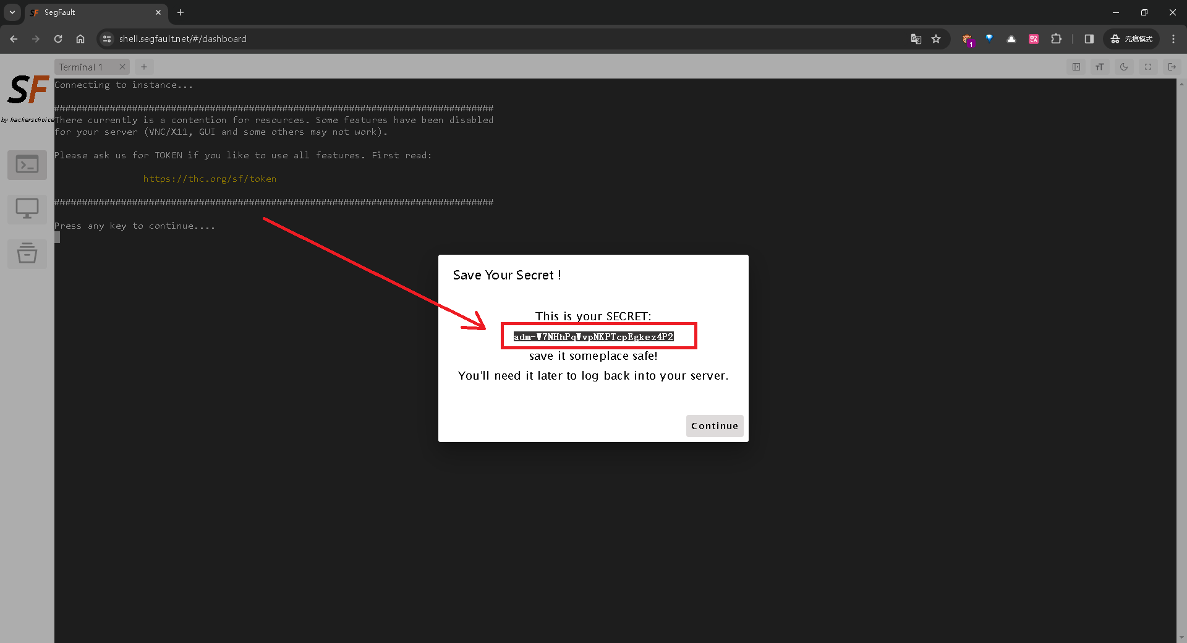Go forward in browser history

click(36, 39)
